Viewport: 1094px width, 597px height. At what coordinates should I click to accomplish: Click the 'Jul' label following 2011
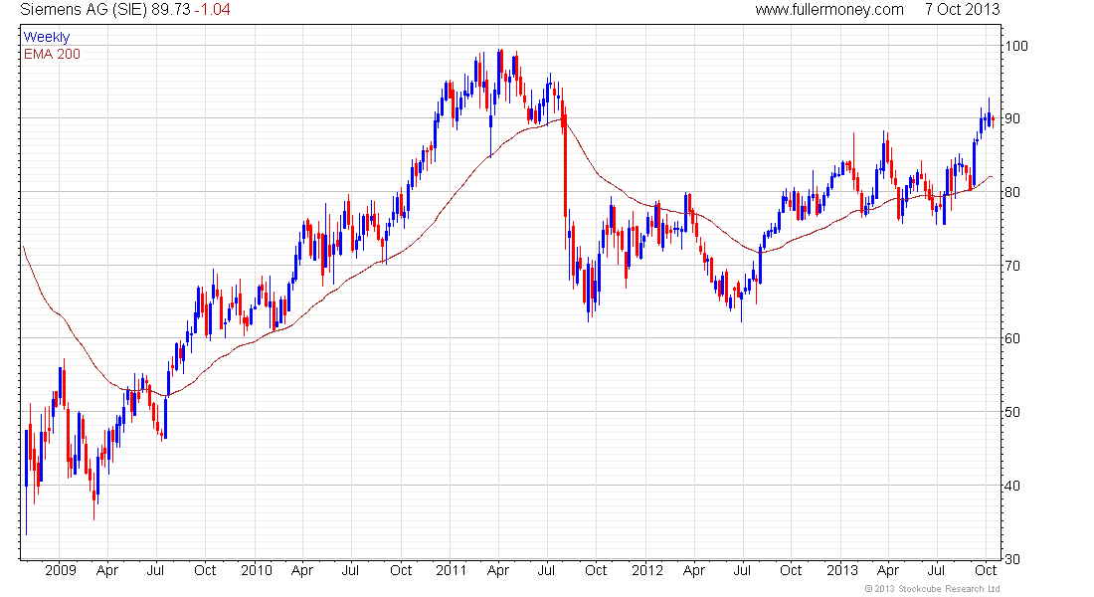[546, 570]
